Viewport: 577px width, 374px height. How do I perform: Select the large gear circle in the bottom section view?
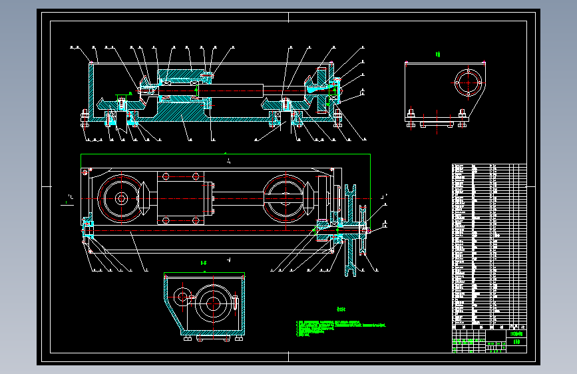(213, 303)
